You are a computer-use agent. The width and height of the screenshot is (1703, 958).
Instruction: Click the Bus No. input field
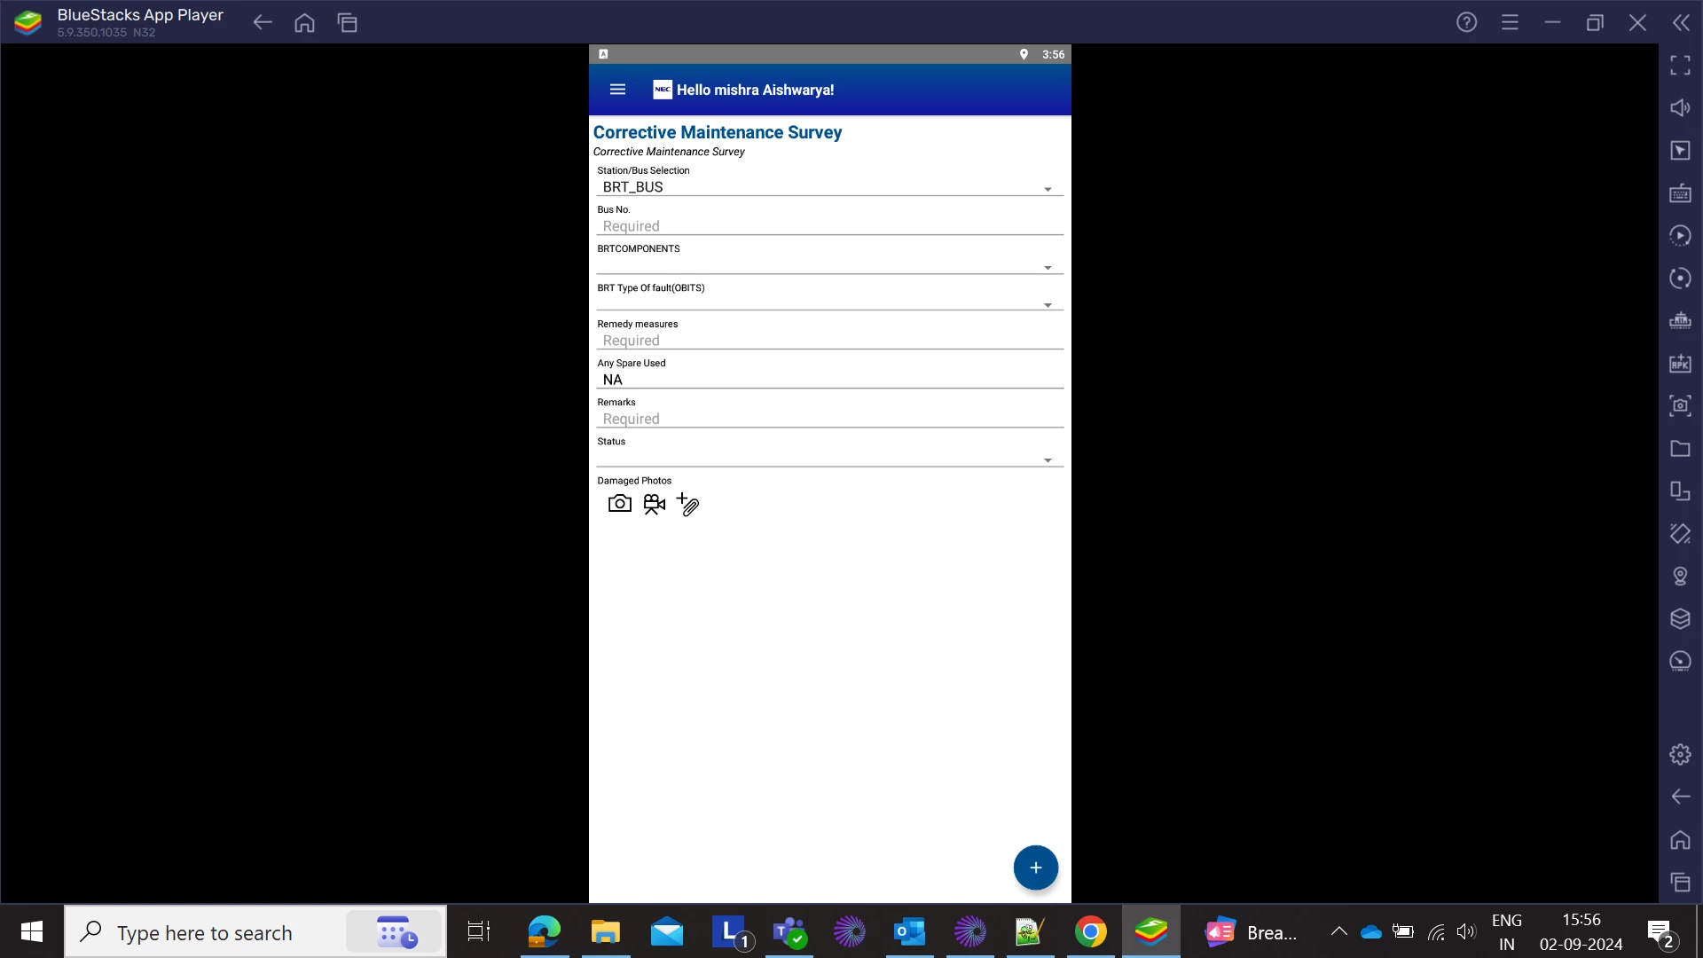[828, 227]
